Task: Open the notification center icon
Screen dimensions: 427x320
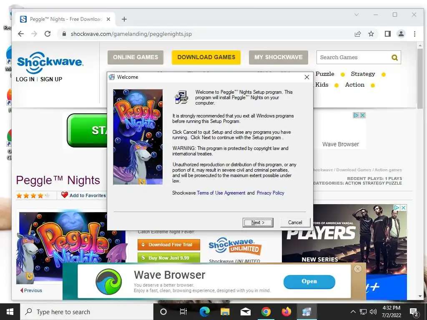Action: [414, 312]
